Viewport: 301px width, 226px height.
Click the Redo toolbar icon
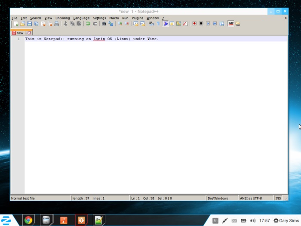(95, 24)
